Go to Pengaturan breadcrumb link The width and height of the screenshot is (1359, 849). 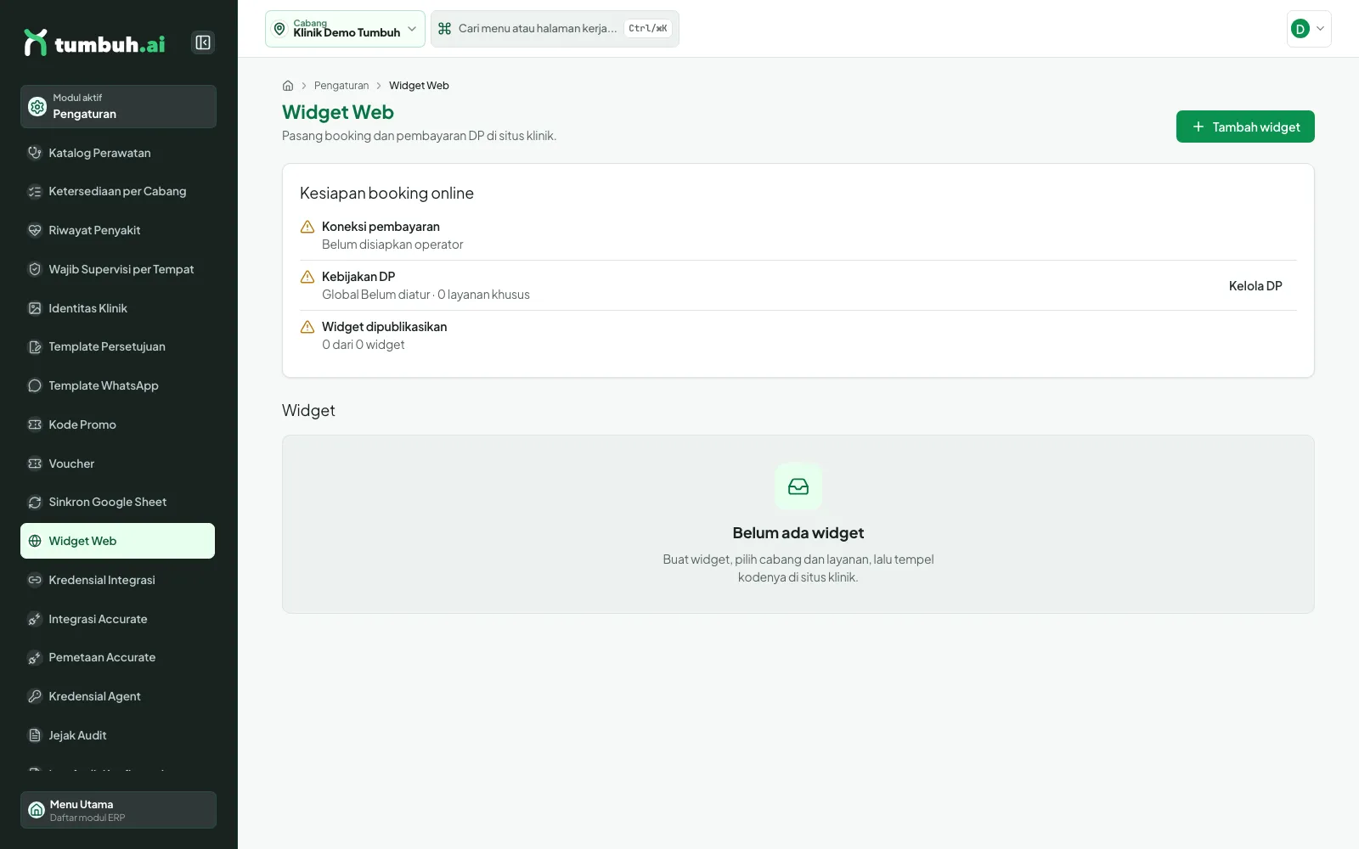tap(341, 86)
